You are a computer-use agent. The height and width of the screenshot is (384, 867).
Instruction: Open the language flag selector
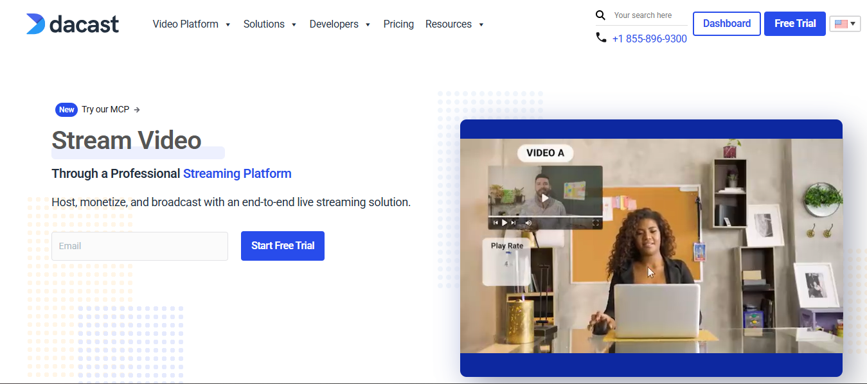pos(845,23)
